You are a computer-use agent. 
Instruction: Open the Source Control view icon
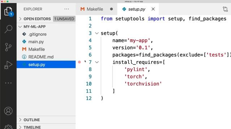[8, 47]
